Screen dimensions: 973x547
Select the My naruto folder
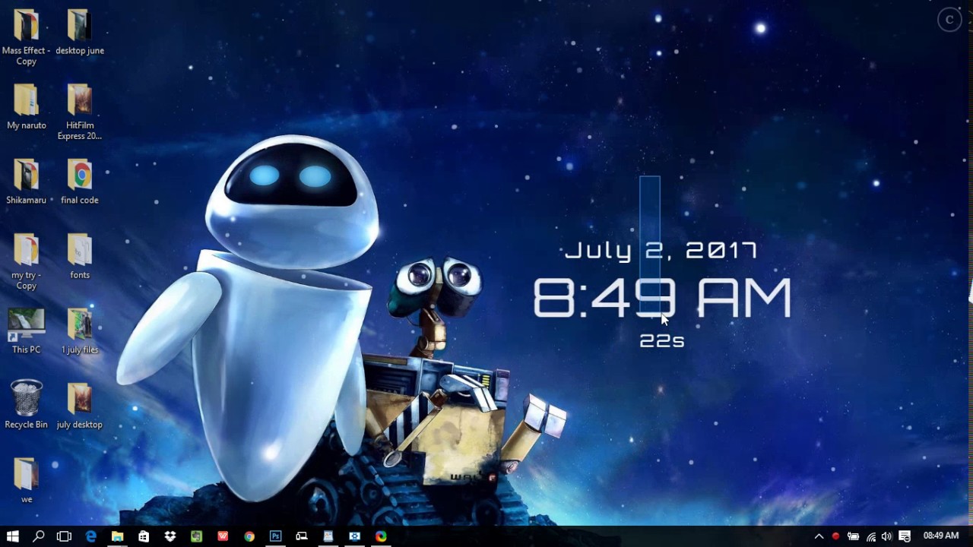[x=26, y=107]
